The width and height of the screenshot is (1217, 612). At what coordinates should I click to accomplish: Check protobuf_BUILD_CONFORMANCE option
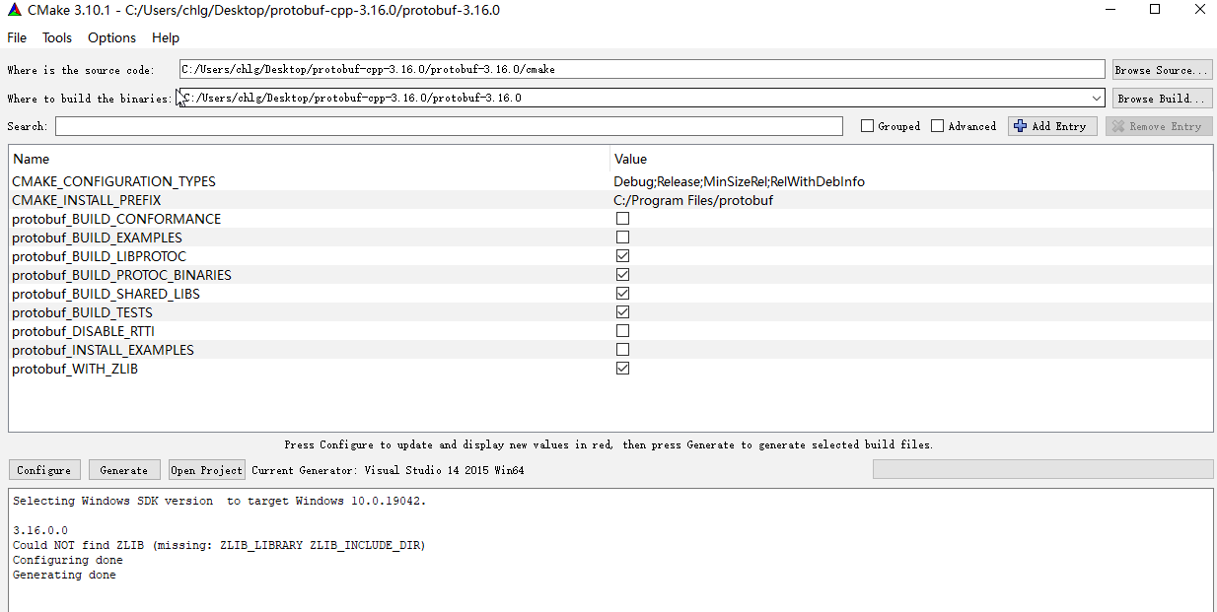[x=622, y=219]
